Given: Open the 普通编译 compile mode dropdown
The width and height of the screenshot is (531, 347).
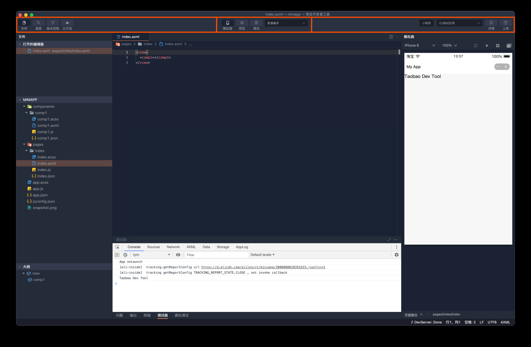Looking at the screenshot, I should (x=286, y=23).
